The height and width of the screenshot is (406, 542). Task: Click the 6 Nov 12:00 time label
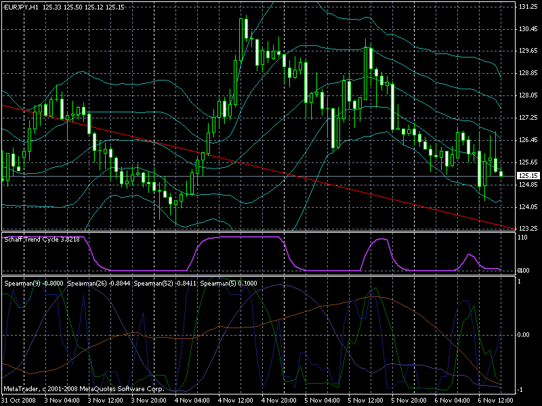pos(496,401)
